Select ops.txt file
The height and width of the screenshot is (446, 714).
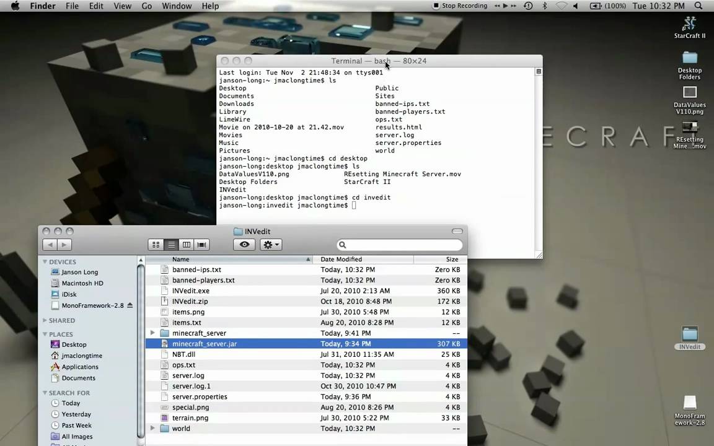point(306,365)
